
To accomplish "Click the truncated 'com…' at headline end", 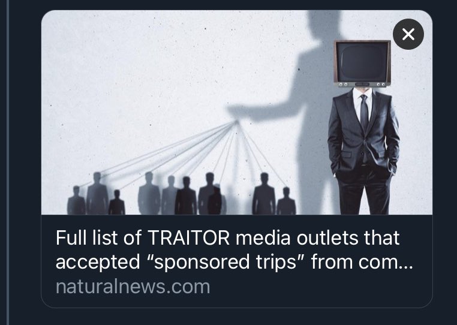I will coord(386,262).
